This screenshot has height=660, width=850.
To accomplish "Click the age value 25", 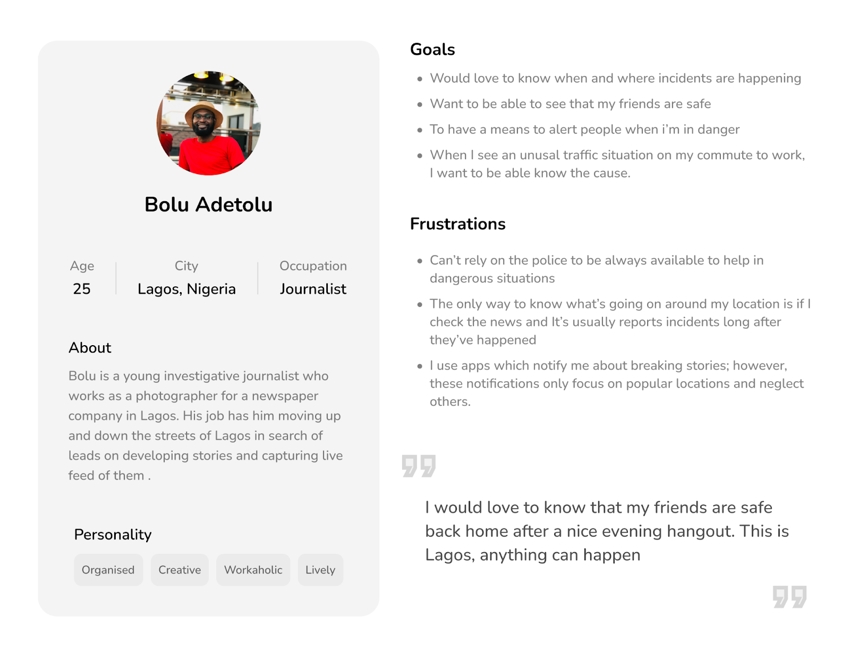I will pos(82,289).
